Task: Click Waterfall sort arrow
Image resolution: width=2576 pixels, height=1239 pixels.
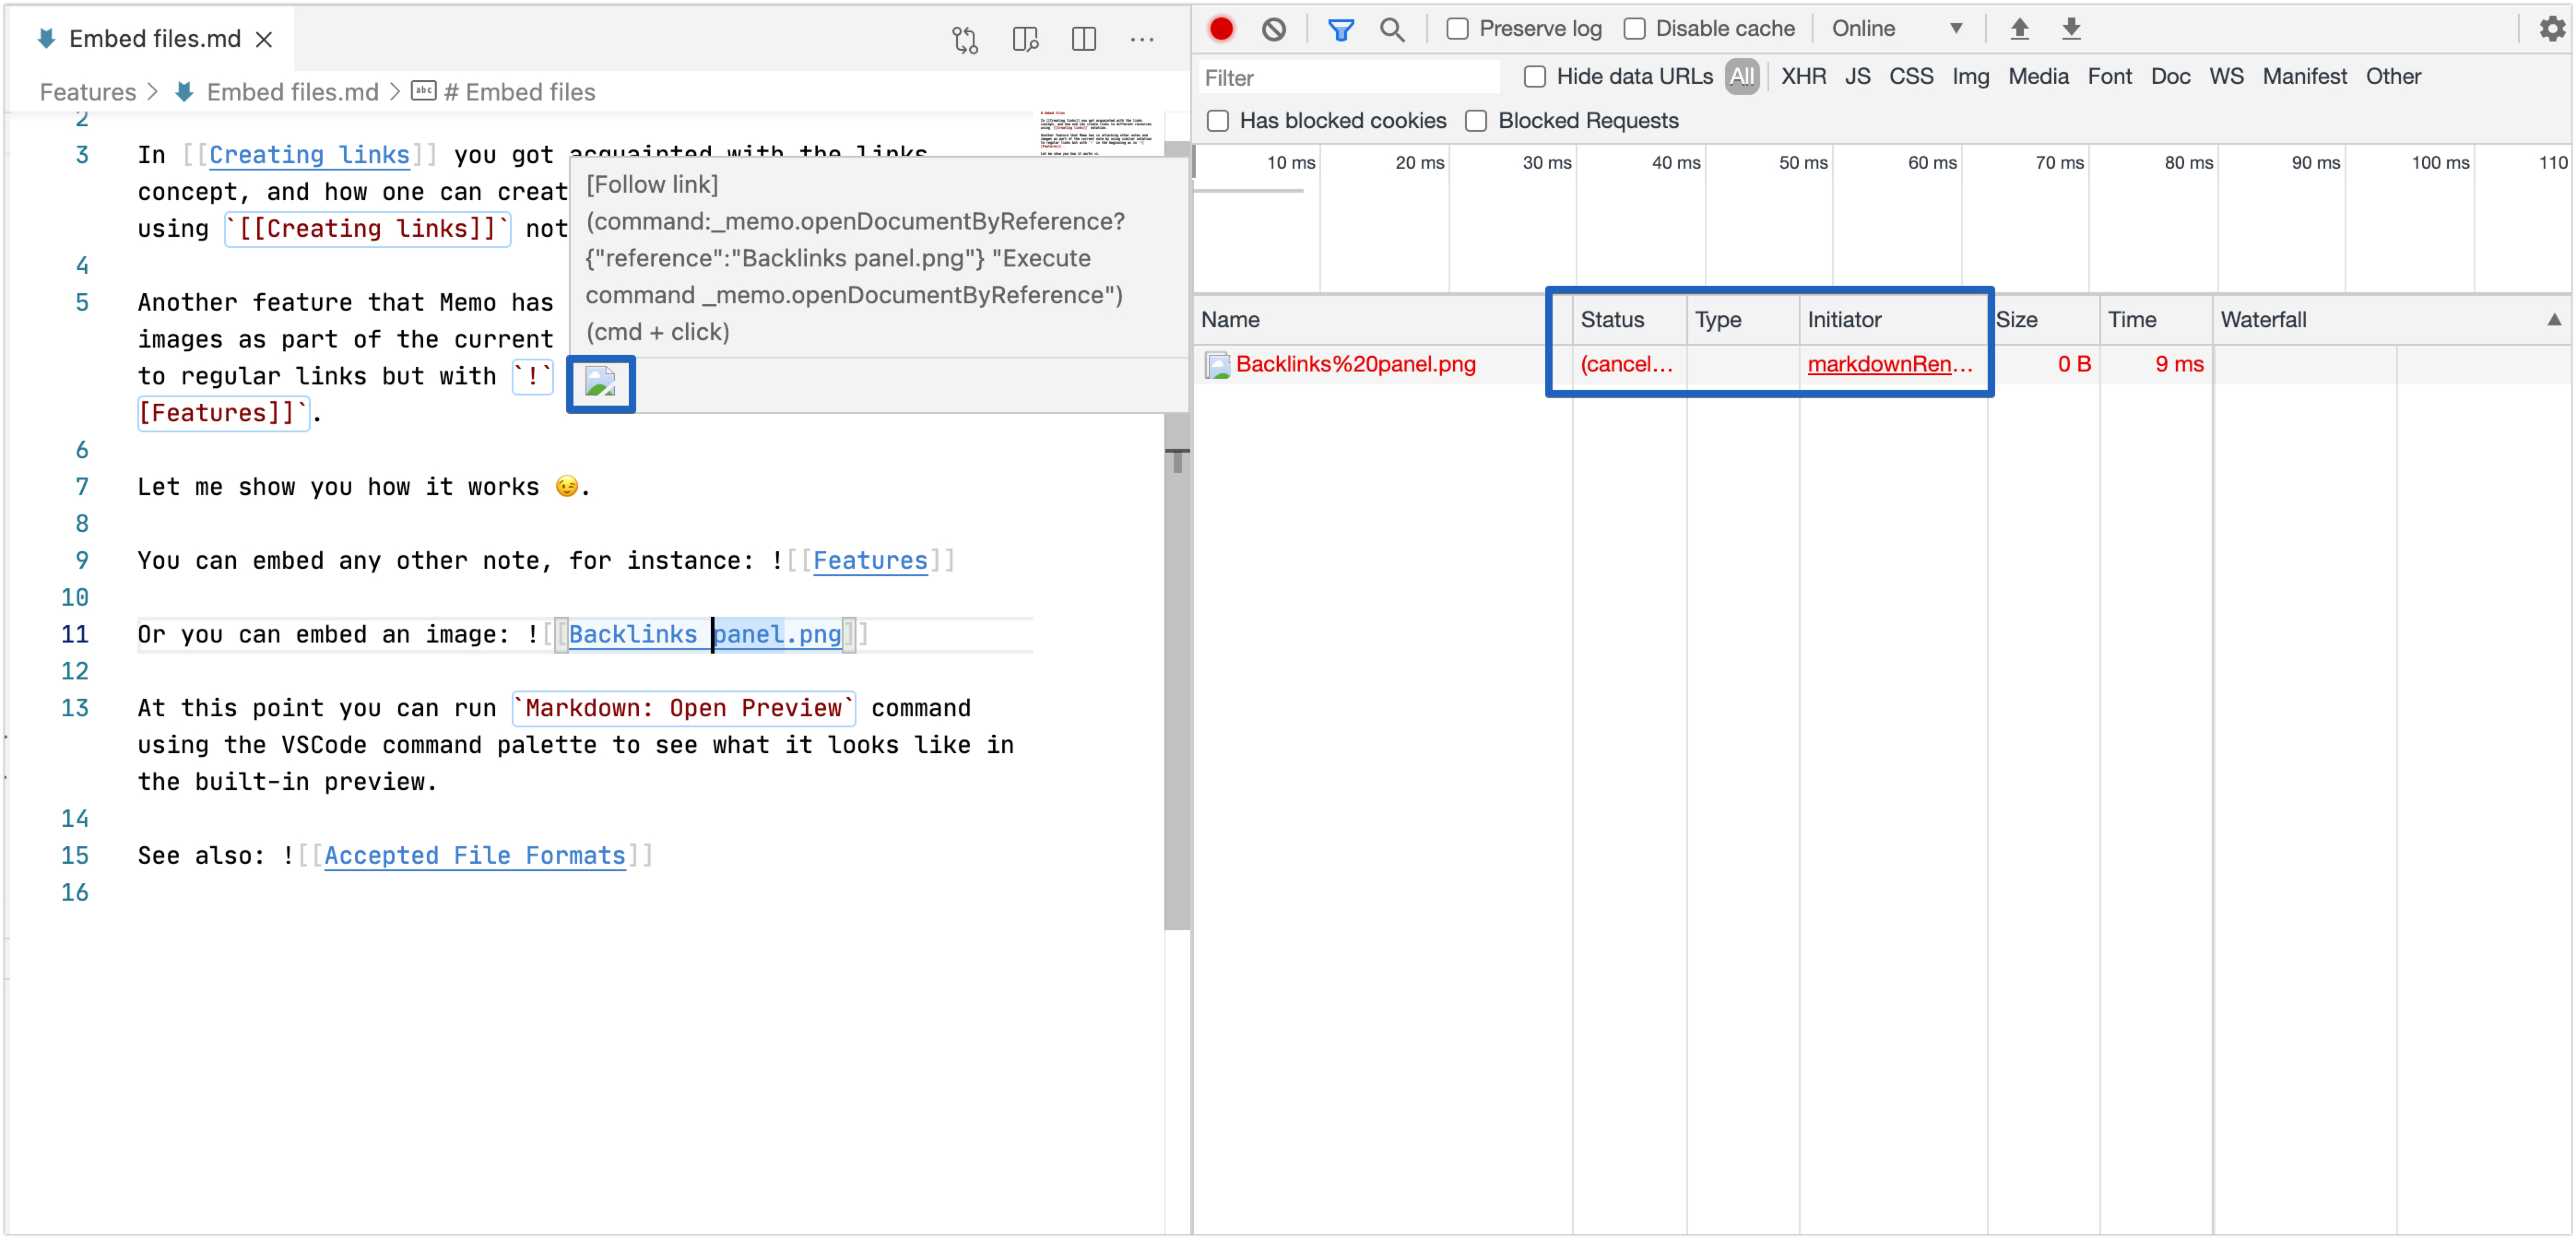Action: click(2554, 320)
